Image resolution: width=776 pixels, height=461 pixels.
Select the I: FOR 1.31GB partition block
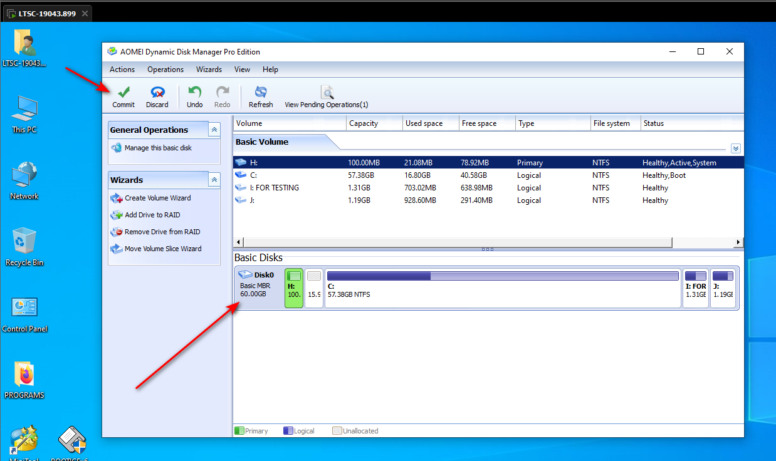coord(696,288)
